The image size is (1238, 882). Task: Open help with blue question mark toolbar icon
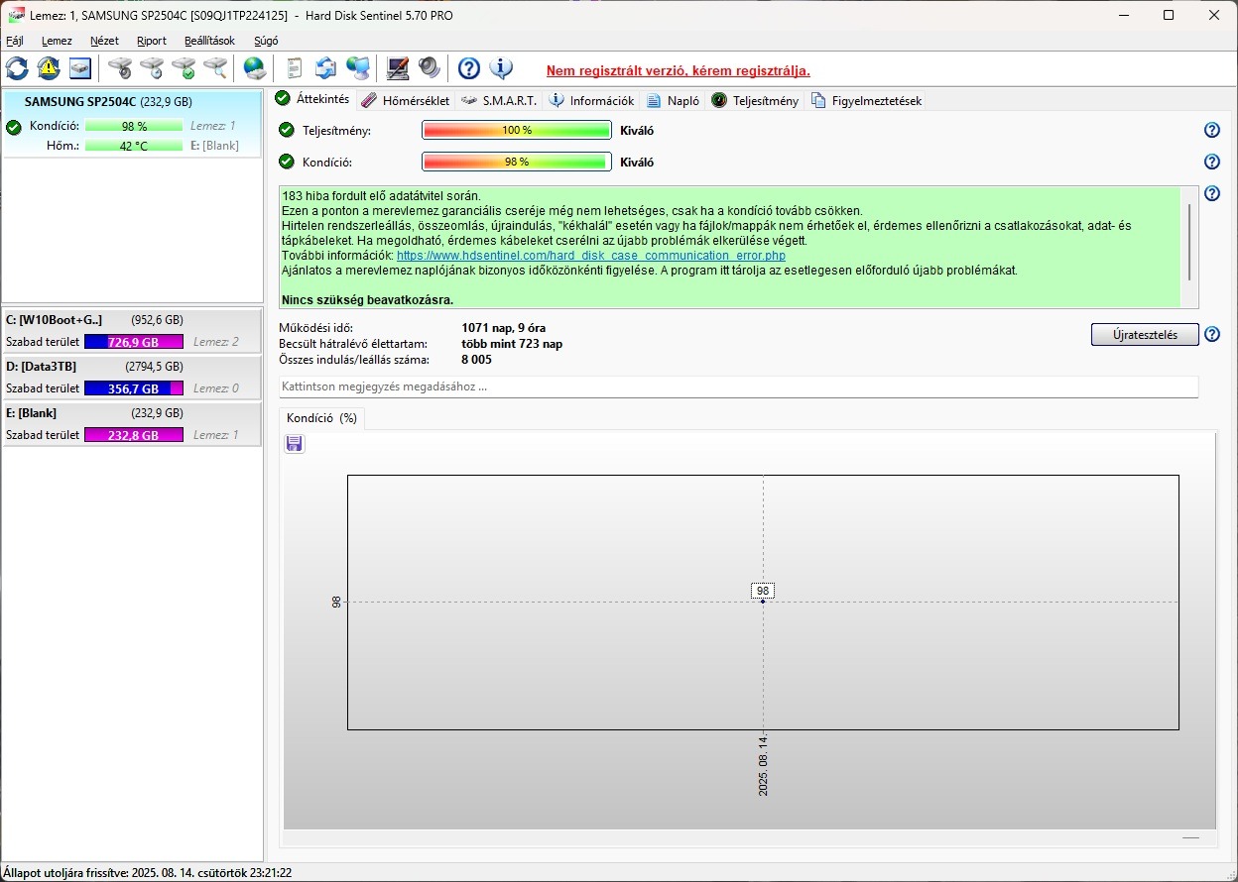pos(469,68)
